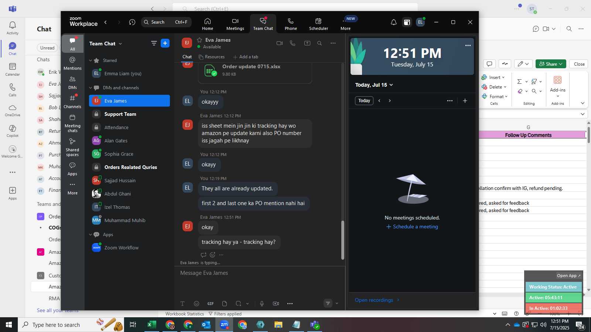The image size is (591, 332).
Task: Open Excel from Windows taskbar
Action: (151, 325)
